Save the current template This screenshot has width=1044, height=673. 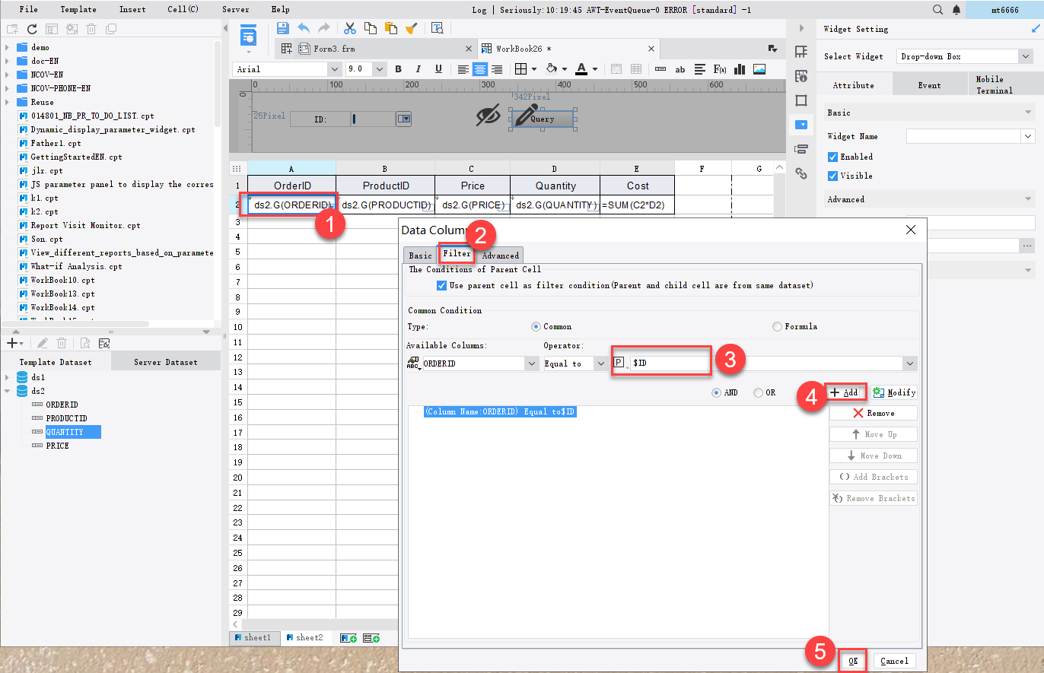282,27
